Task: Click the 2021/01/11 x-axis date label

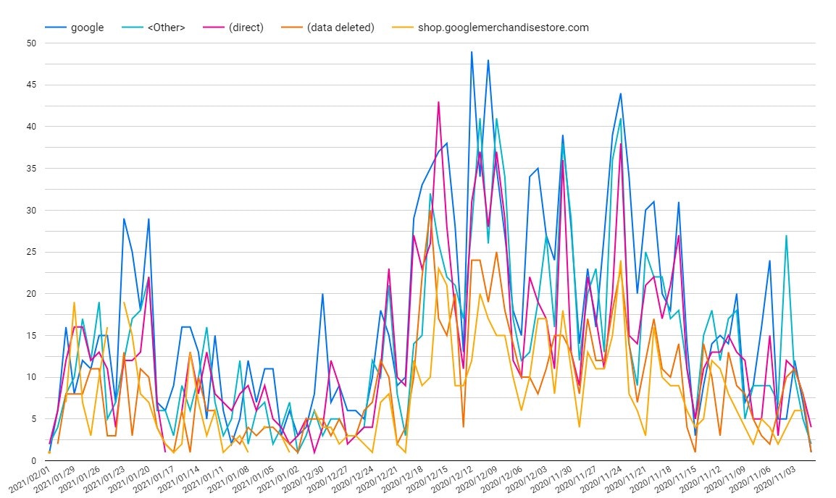Action: [204, 479]
